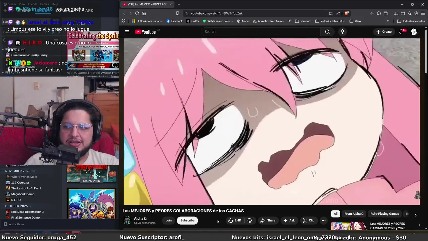
Task: Select The Last of Us Part I in Steam
Action: (x=26, y=188)
